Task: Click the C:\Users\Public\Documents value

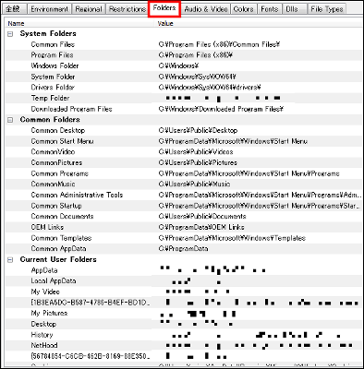Action: click(202, 217)
